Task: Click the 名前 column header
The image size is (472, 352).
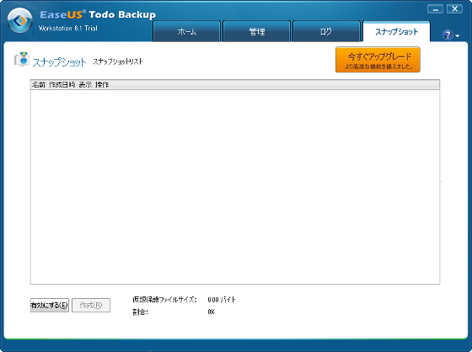Action: click(x=39, y=85)
